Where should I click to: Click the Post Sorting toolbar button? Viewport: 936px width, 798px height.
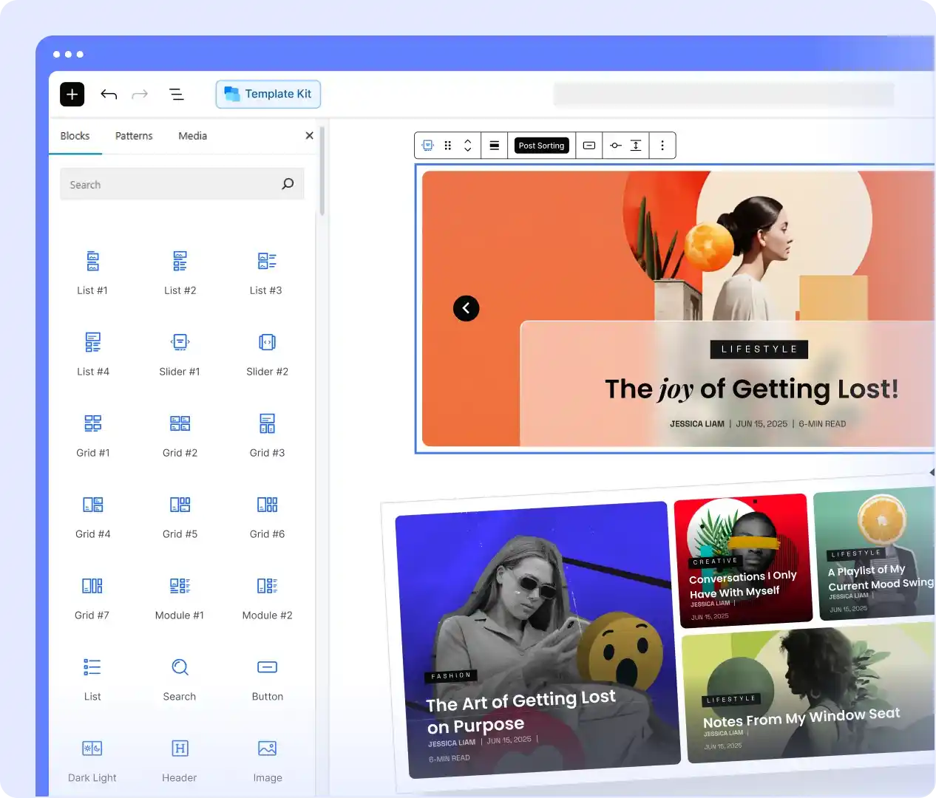pos(541,146)
